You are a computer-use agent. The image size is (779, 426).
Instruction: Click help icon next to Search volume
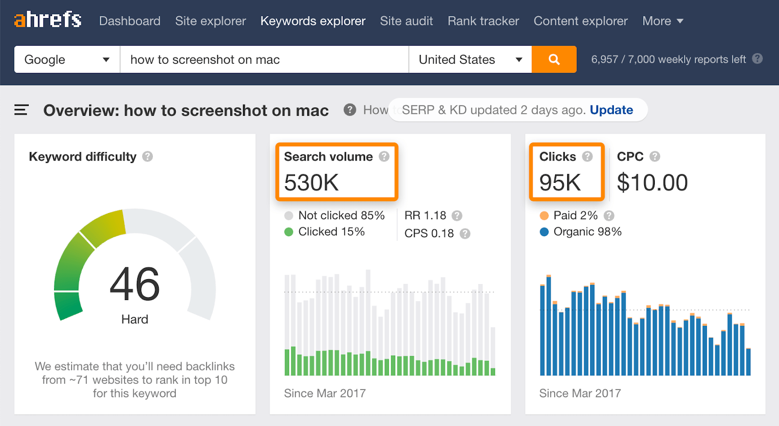pos(384,157)
